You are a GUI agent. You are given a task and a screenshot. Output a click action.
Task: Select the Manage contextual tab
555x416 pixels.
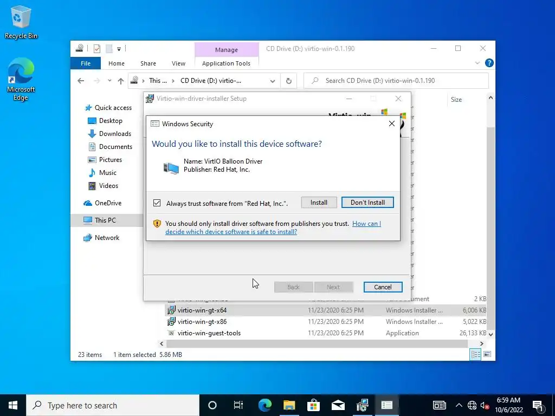click(x=227, y=50)
